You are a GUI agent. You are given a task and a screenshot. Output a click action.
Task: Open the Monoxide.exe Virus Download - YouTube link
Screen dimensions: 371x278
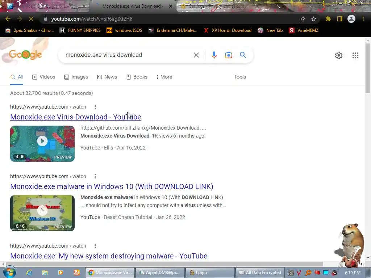76,117
